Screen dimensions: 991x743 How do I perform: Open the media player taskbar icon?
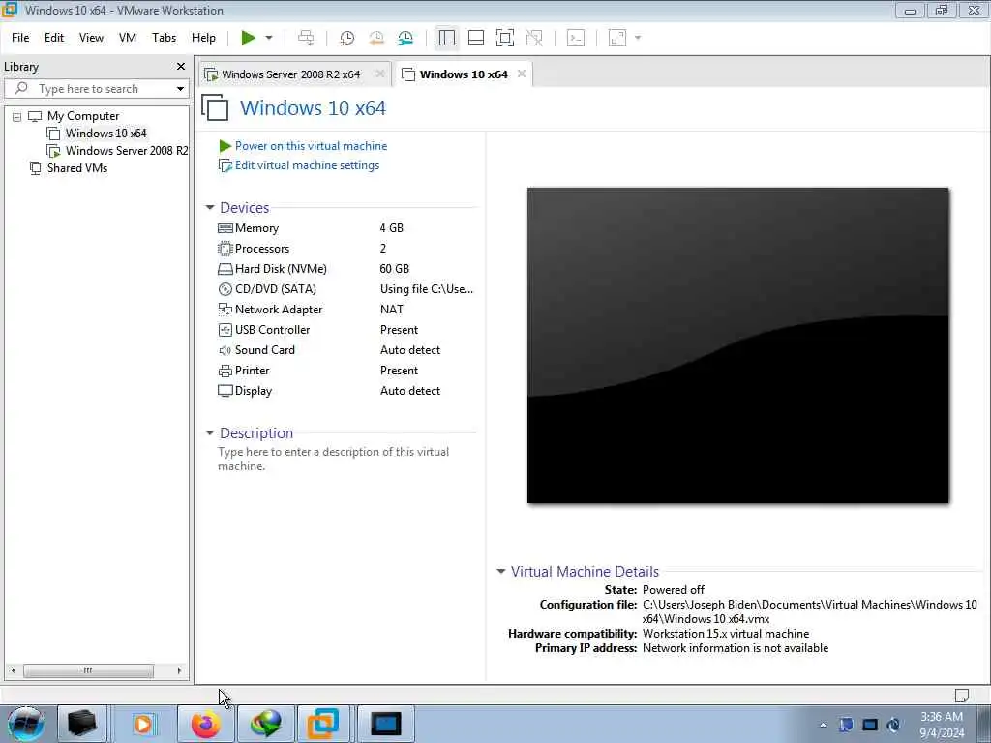pos(143,724)
